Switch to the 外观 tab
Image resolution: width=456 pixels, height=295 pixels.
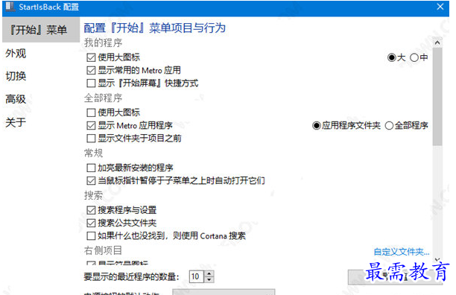click(x=16, y=54)
